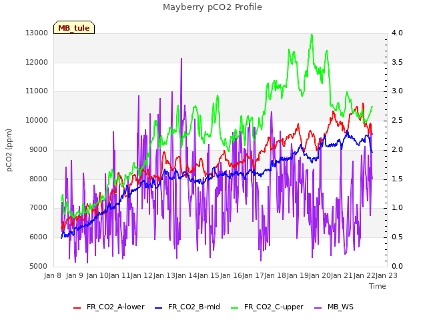This screenshot has width=427, height=320.
Task: Click the Jan 10 date label
Action: coord(97,275)
